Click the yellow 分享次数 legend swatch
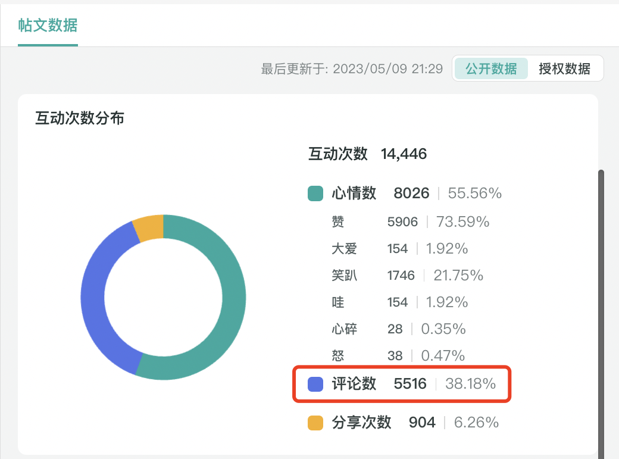Viewport: 619px width, 459px height. click(x=315, y=423)
